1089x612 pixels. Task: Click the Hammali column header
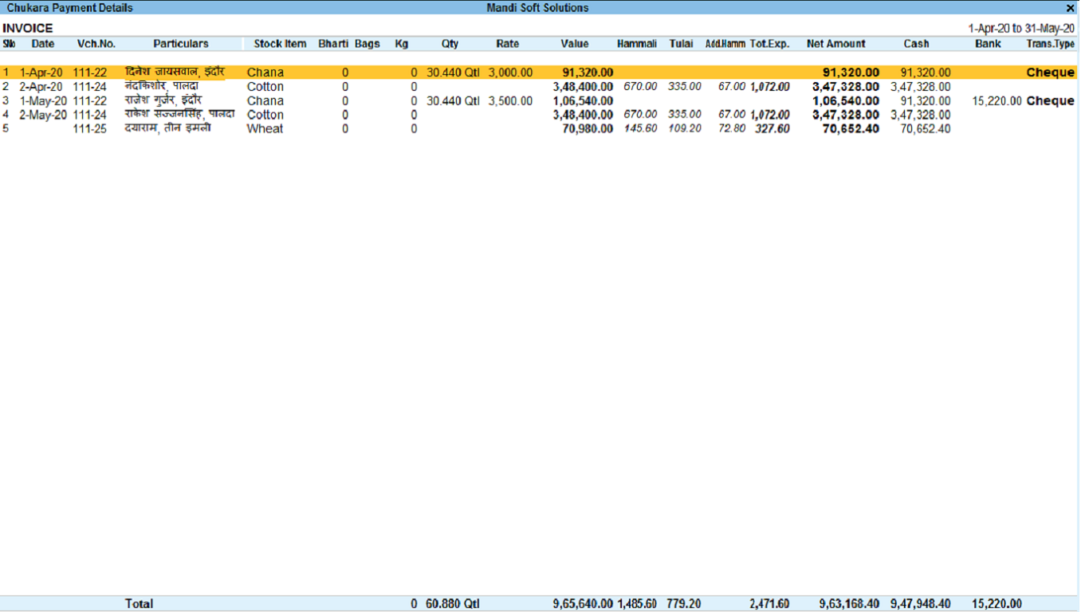[x=636, y=44]
